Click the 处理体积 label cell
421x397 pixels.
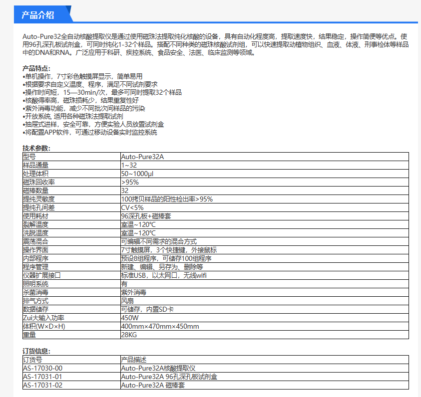coord(72,174)
